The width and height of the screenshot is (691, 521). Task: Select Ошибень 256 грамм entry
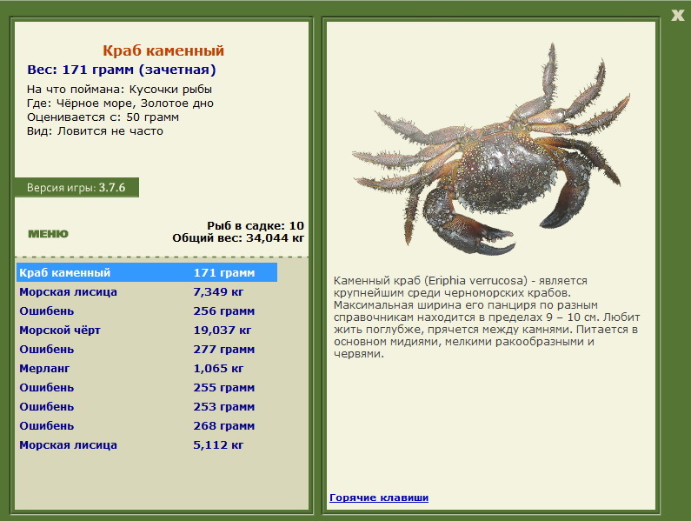(147, 311)
